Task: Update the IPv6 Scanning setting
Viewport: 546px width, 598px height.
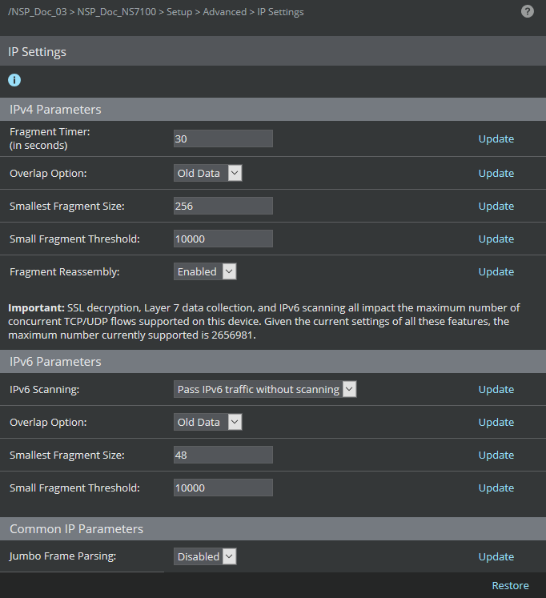Action: pyautogui.click(x=496, y=389)
